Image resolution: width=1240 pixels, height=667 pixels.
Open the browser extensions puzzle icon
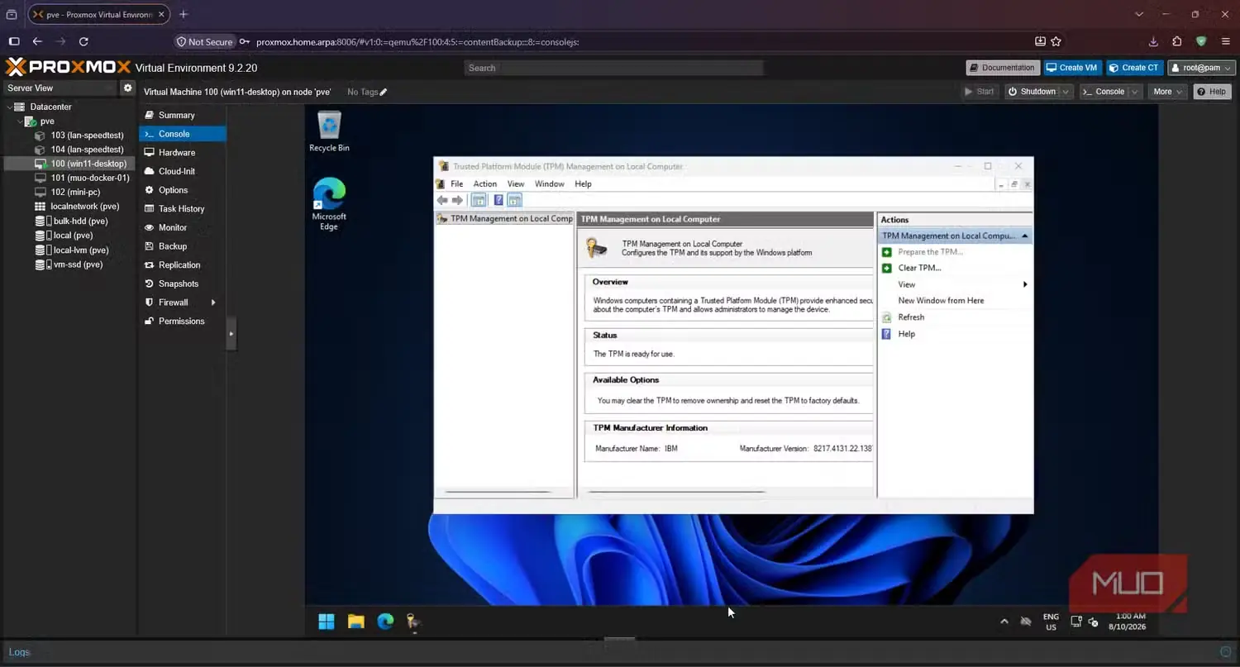tap(1177, 41)
